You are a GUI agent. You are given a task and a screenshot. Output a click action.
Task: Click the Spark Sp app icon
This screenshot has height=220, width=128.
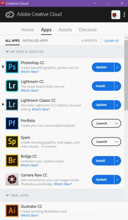point(12,141)
